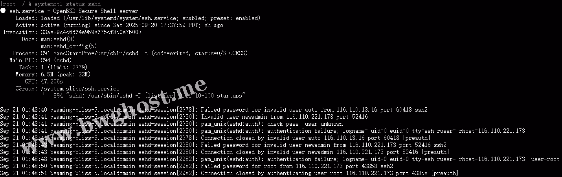The width and height of the screenshot is (562, 177).
Task: Click the CGroup /system.slice/ssh.service path
Action: [x=80, y=89]
